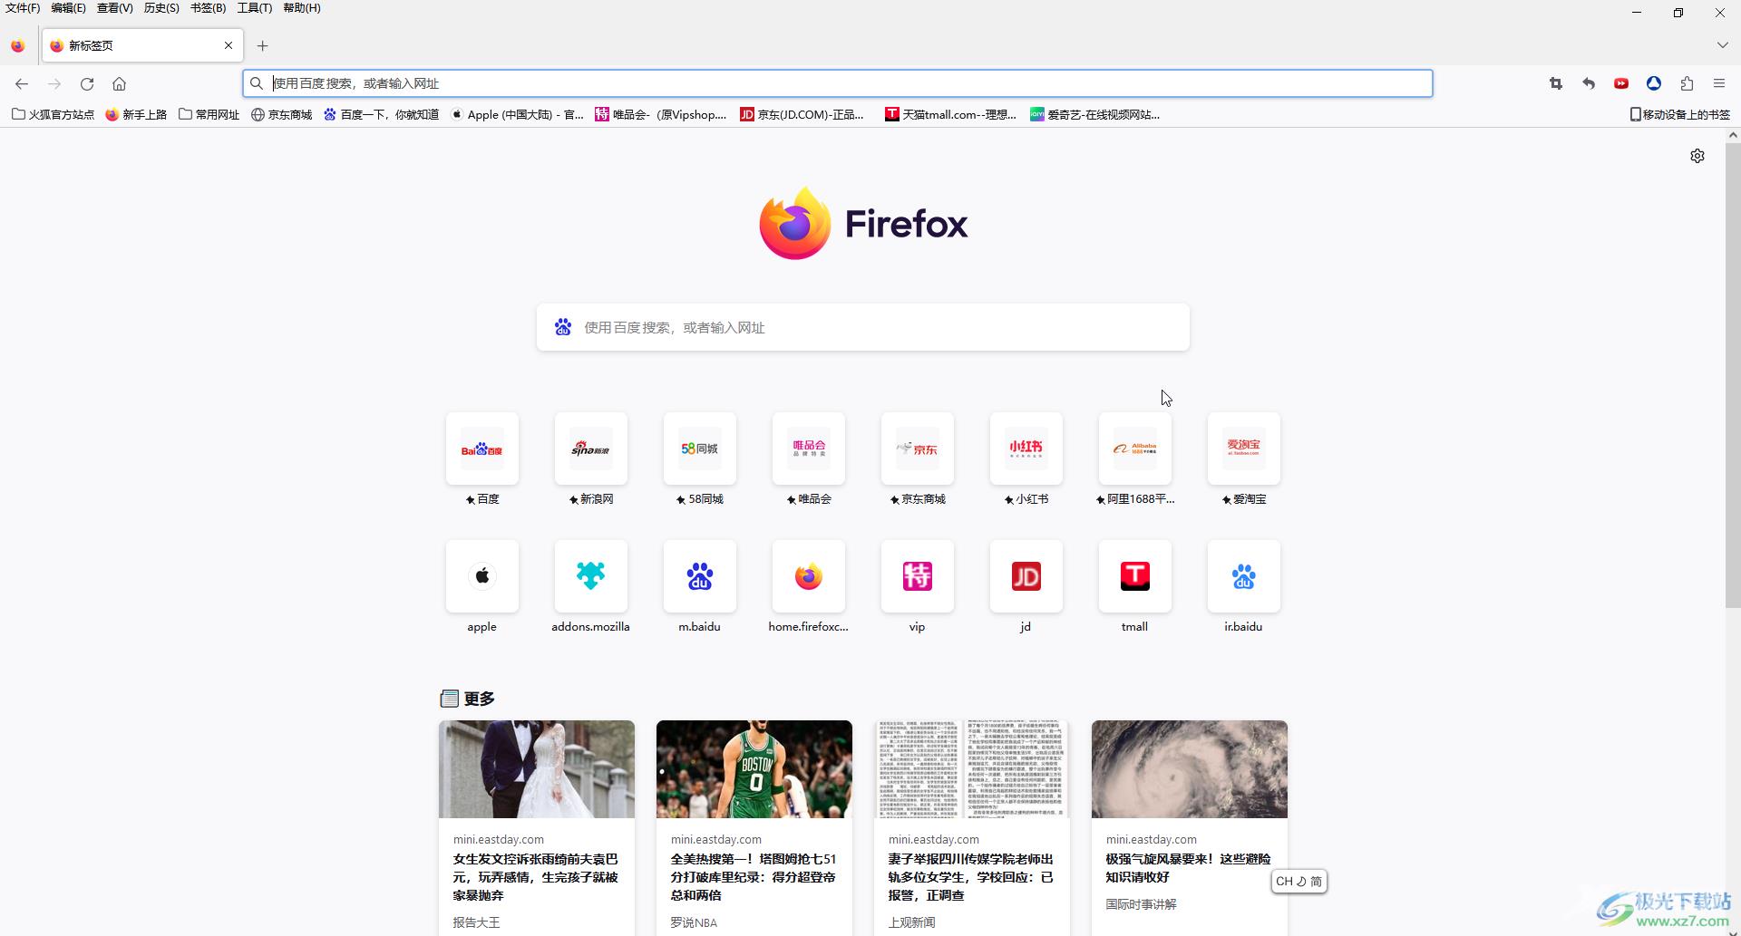Expand the list all tabs chevron
This screenshot has width=1741, height=936.
click(1722, 45)
